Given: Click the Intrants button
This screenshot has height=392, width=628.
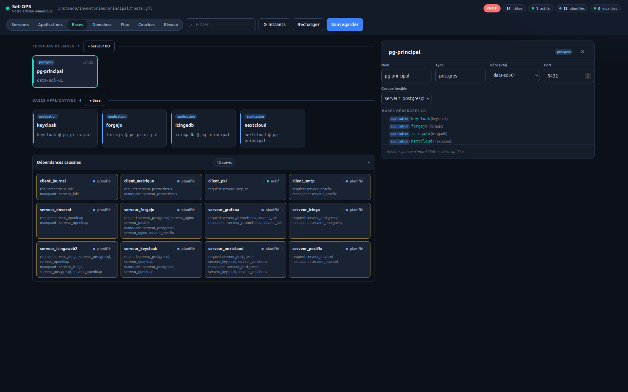Looking at the screenshot, I should (274, 25).
